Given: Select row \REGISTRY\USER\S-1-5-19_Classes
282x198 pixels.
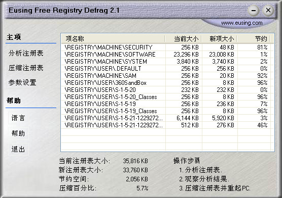Looking at the screenshot, I should [167, 111].
